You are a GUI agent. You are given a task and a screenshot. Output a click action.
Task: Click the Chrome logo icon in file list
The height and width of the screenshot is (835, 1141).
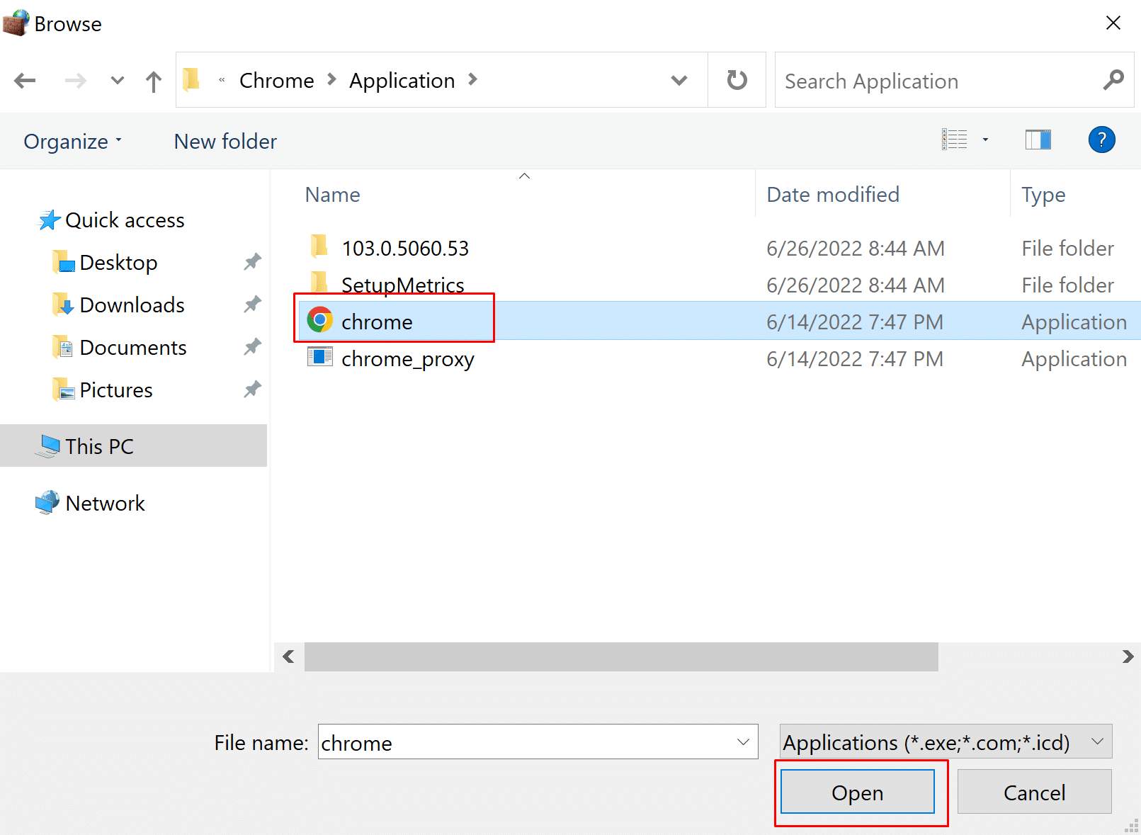[320, 320]
